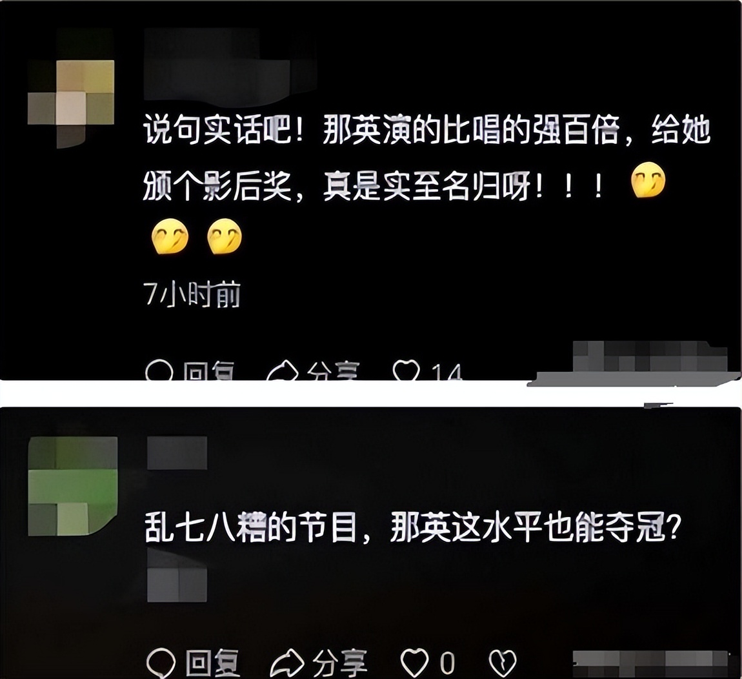This screenshot has height=679, width=742.
Task: View the pixelated tan avatar of the first commenter
Action: [x=71, y=89]
